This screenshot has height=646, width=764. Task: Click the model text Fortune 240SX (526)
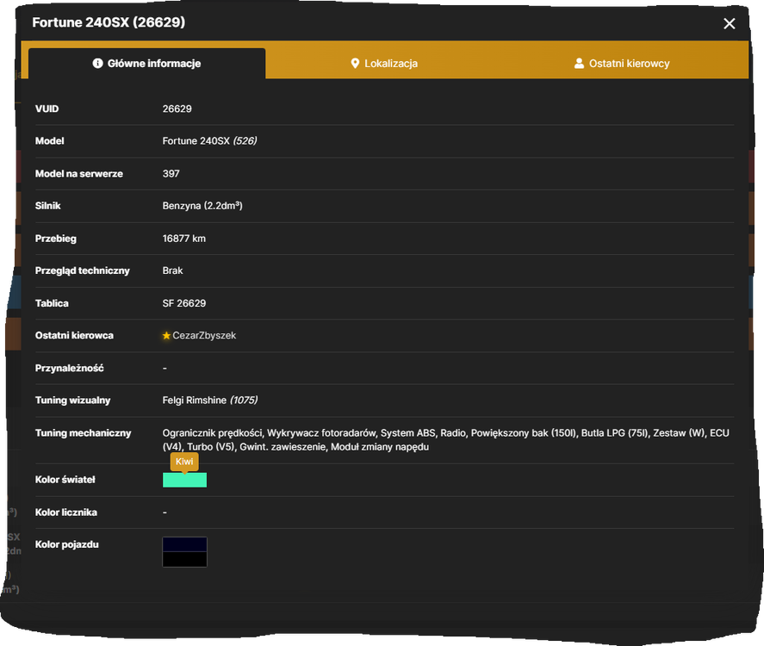pyautogui.click(x=209, y=140)
